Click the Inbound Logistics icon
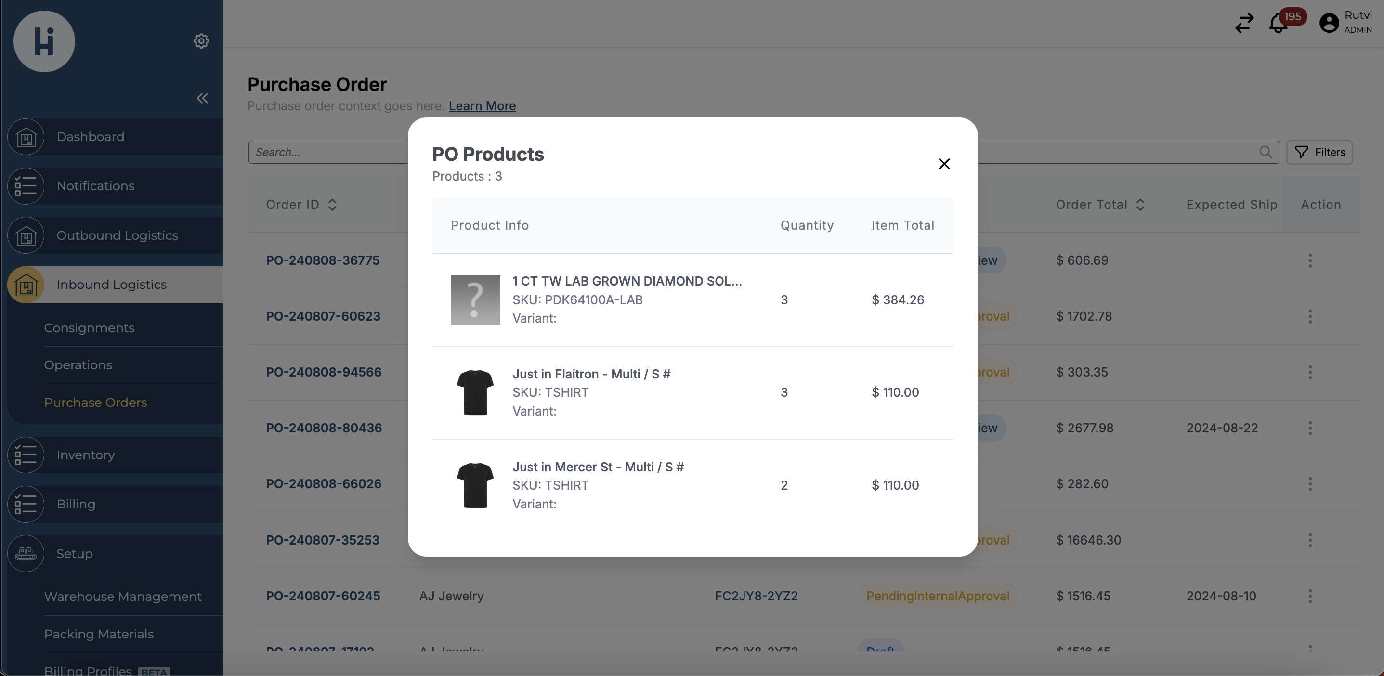Viewport: 1384px width, 676px height. [x=25, y=284]
